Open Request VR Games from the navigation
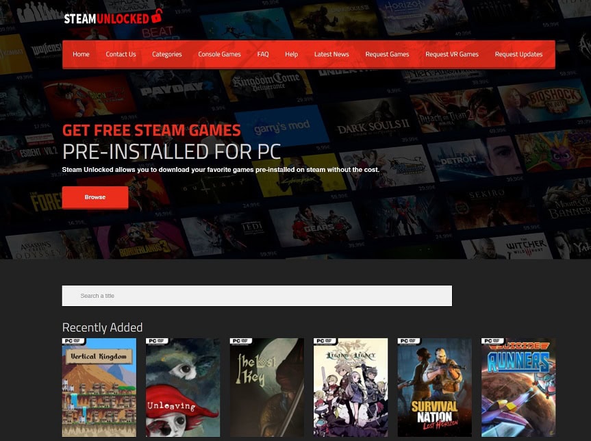The height and width of the screenshot is (441, 591). [x=452, y=54]
